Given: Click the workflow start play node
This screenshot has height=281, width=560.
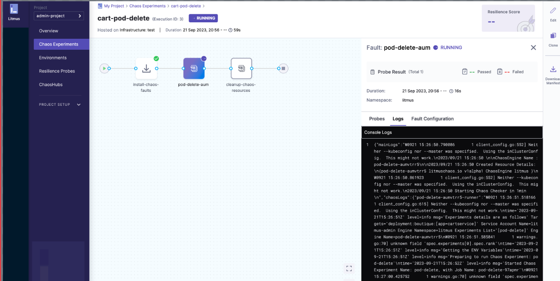Looking at the screenshot, I should click(103, 68).
